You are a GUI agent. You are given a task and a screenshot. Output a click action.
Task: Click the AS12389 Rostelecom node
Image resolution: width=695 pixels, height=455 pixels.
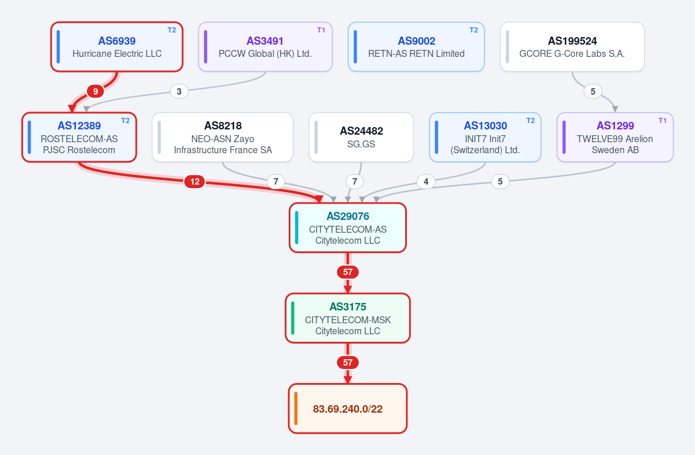coord(79,137)
